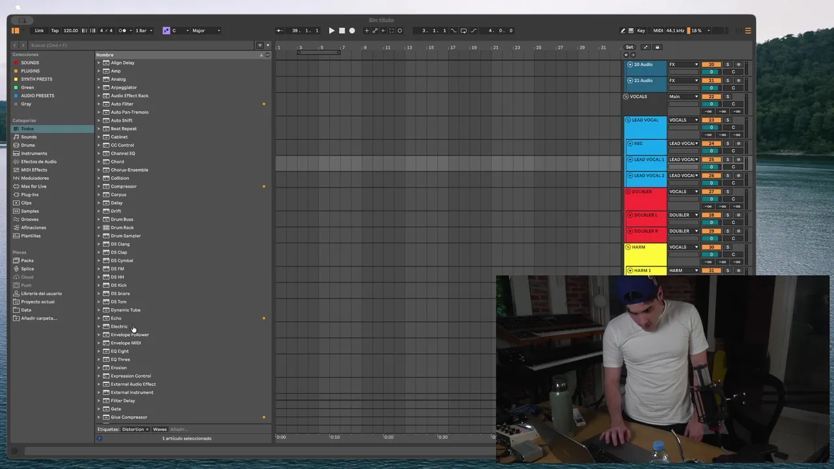
Task: Expand the EQ Eight device entry
Action: 99,351
